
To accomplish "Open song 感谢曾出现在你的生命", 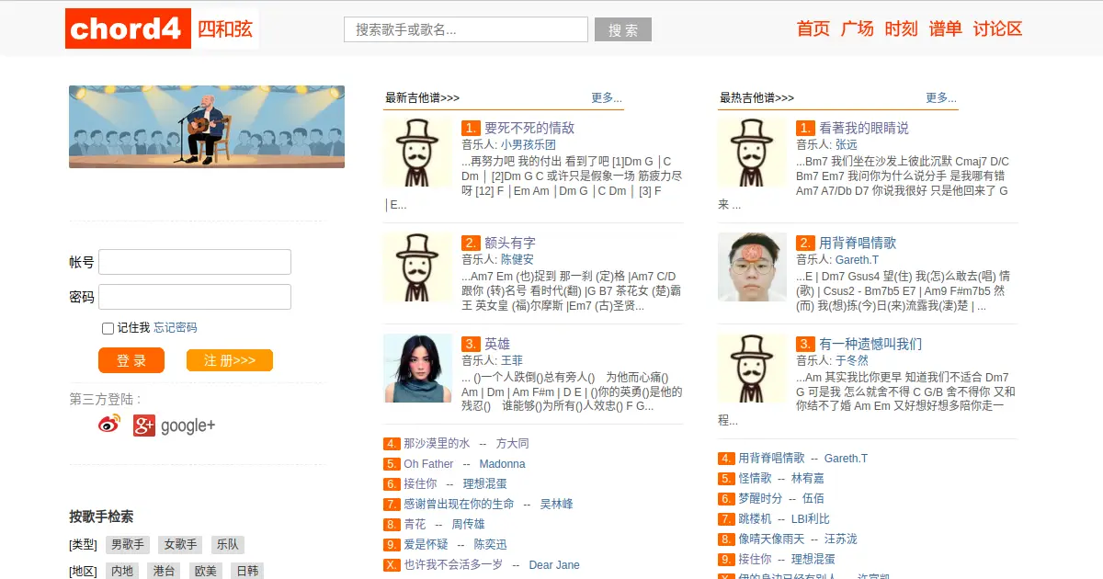I will point(459,504).
